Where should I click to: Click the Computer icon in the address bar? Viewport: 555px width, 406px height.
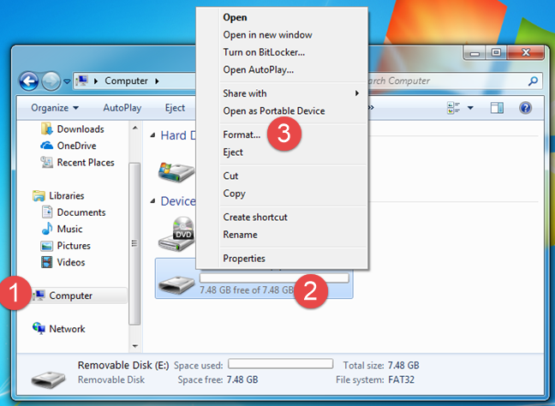tap(81, 81)
